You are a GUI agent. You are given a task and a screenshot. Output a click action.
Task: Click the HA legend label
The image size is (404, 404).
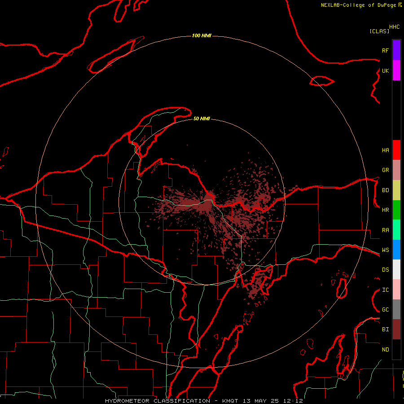pos(385,150)
